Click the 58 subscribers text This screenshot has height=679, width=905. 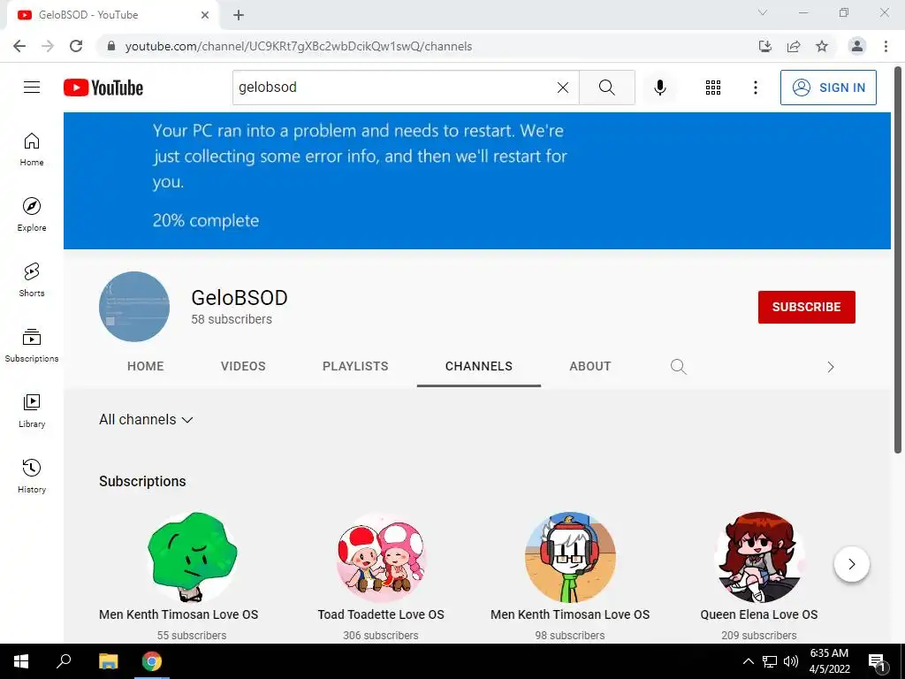232,319
